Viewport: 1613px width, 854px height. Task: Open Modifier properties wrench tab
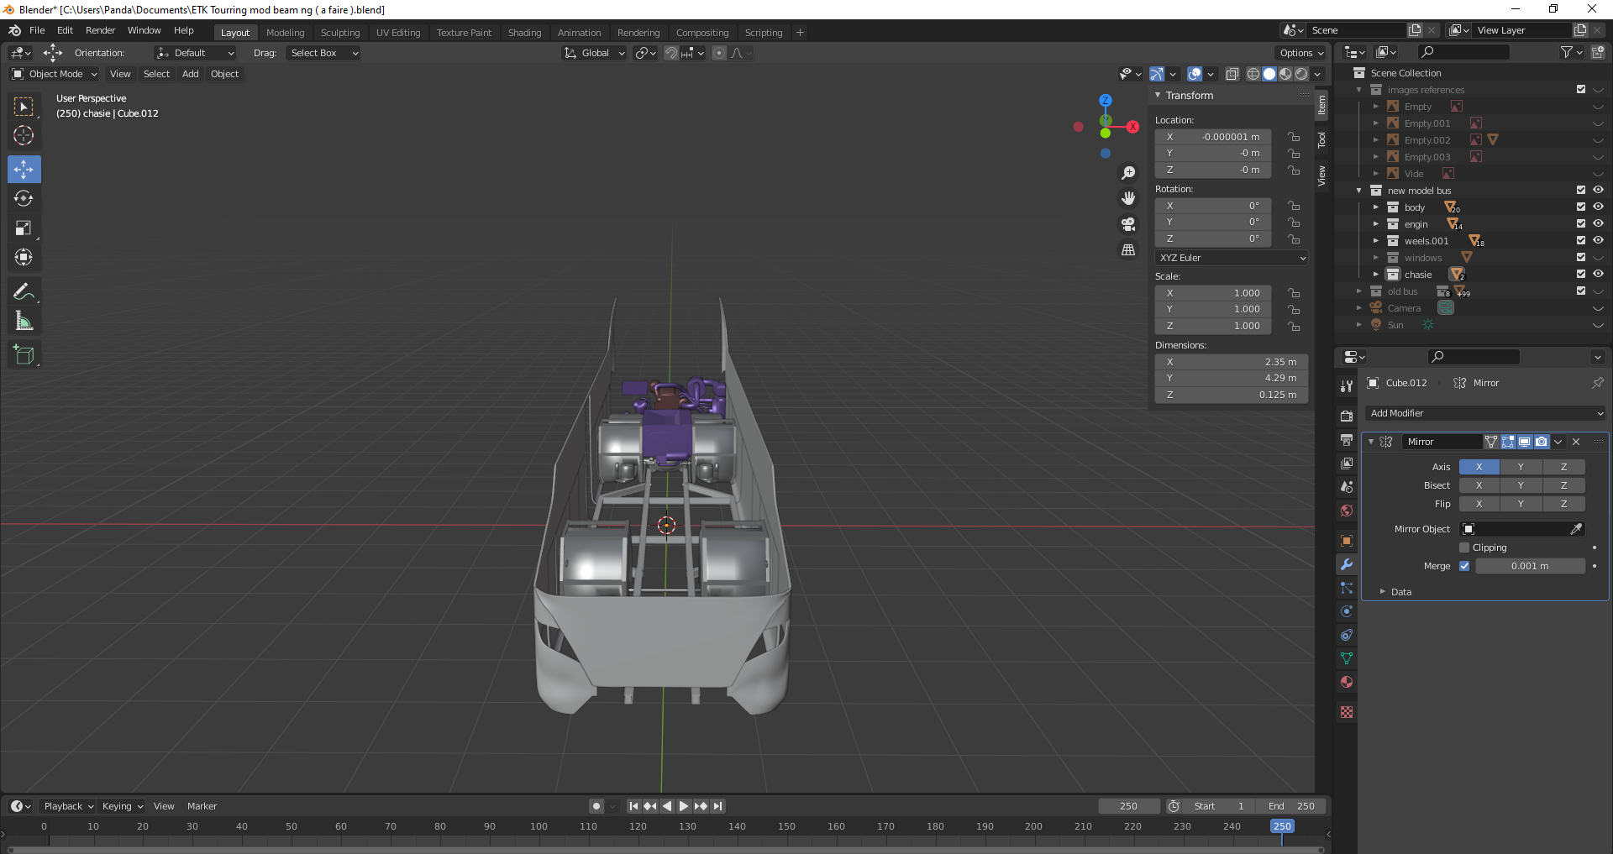tap(1347, 564)
